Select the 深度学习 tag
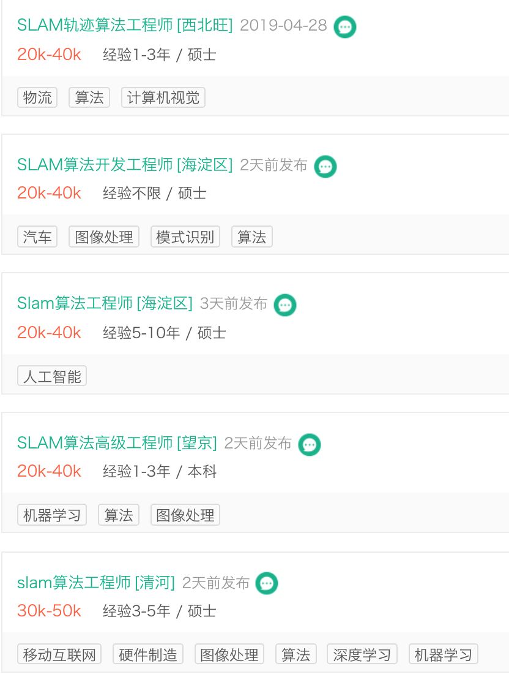Image resolution: width=509 pixels, height=674 pixels. (362, 654)
